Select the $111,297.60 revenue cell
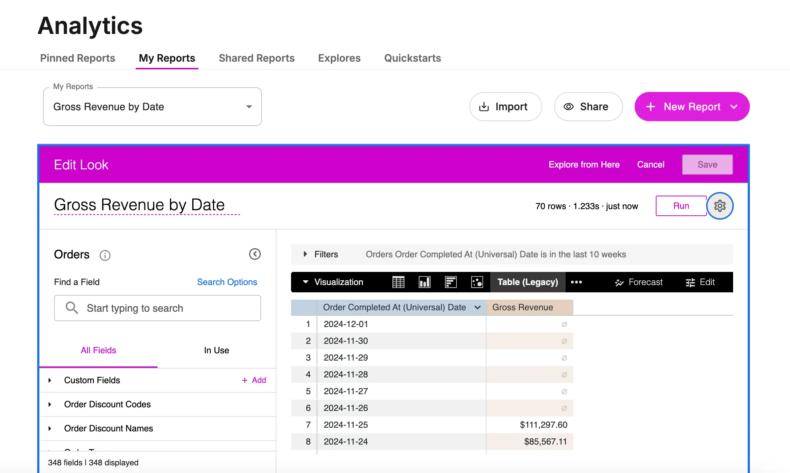This screenshot has height=473, width=790. click(x=530, y=425)
